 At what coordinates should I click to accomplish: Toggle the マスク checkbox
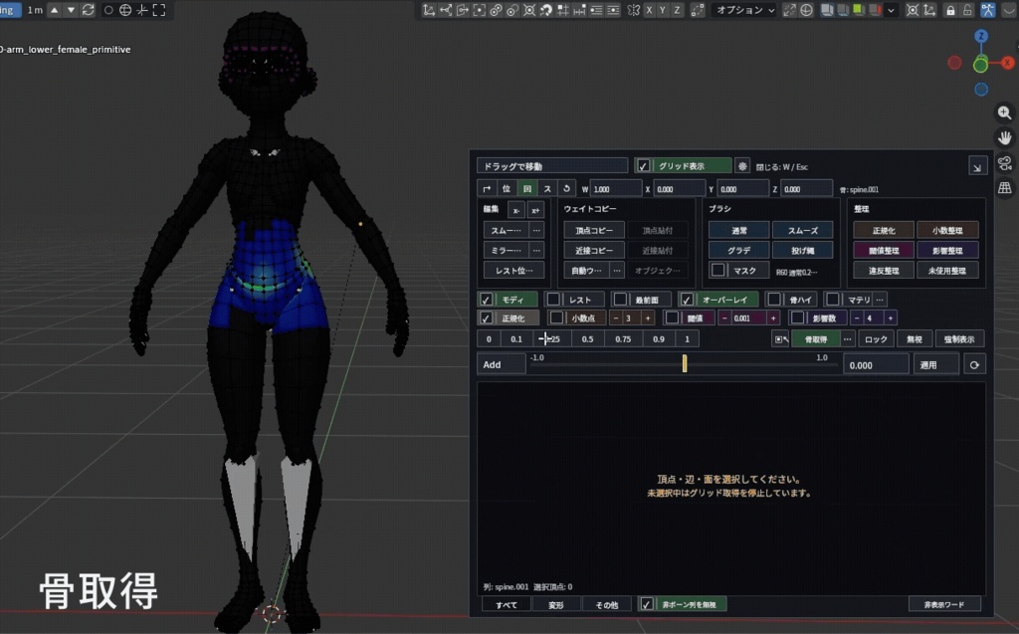tap(718, 270)
